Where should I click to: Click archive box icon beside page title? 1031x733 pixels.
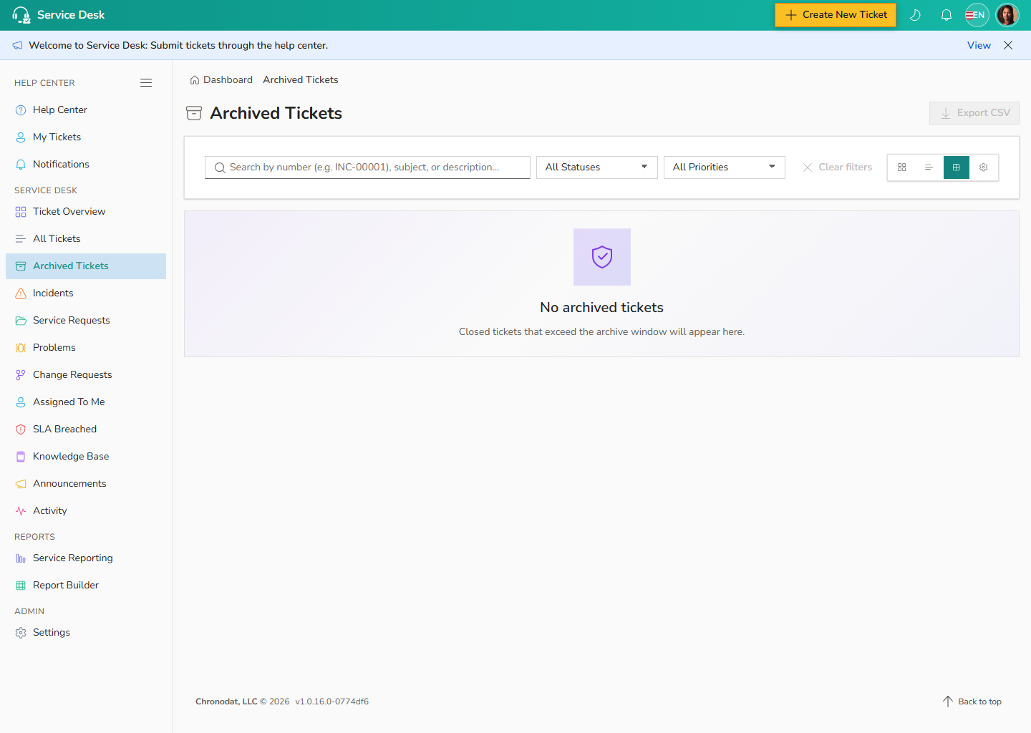pyautogui.click(x=194, y=113)
